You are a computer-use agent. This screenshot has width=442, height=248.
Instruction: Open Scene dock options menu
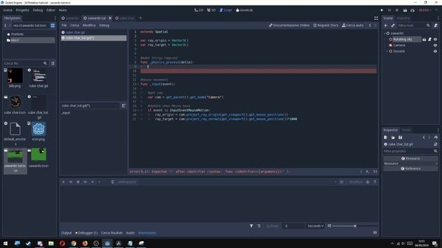pos(438,18)
